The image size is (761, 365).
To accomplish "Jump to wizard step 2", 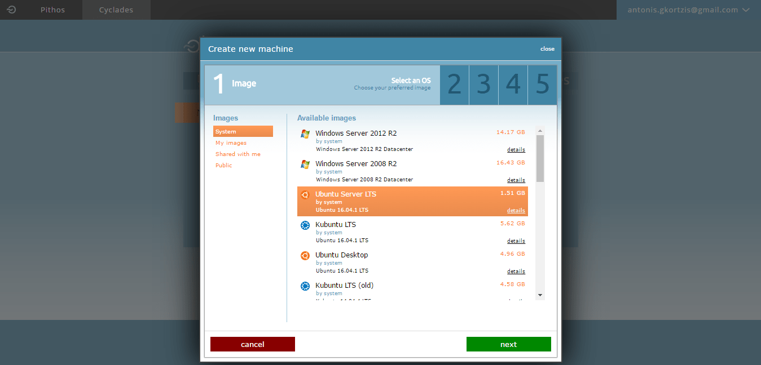I will click(454, 84).
